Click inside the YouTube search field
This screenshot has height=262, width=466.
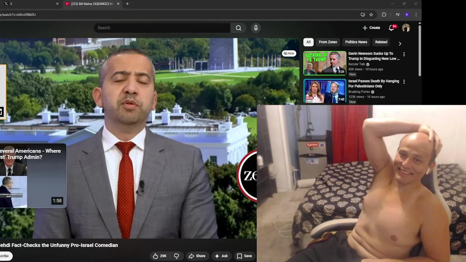162,28
